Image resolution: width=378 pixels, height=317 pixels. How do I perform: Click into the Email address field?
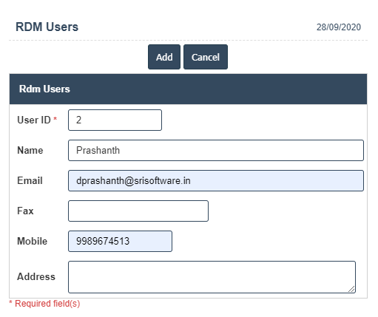pyautogui.click(x=216, y=180)
